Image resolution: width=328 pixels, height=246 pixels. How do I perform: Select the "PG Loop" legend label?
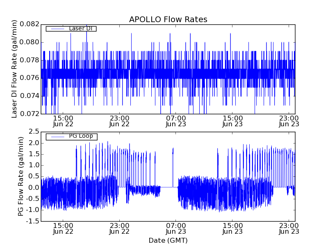(81, 136)
